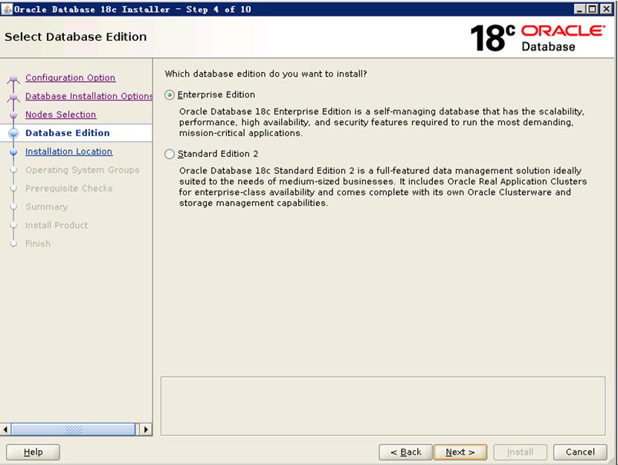Click the Database Edition current step bullet

13,133
